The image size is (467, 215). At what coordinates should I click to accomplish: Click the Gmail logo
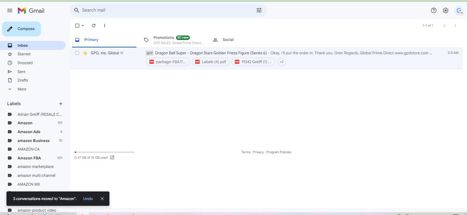[31, 11]
